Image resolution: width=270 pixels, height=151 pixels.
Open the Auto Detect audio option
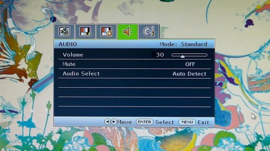click(189, 74)
